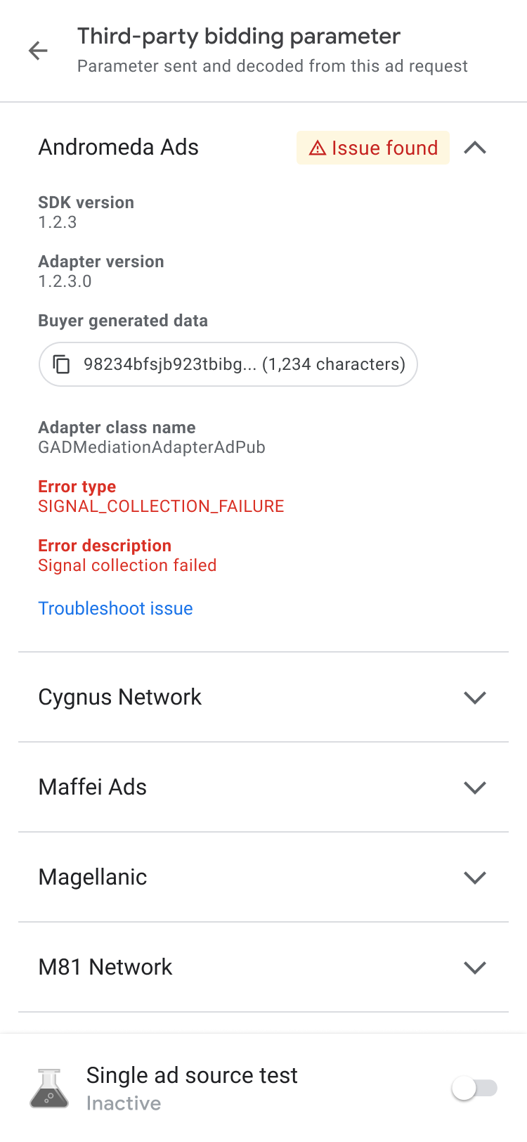Expand the Cygnus Network chevron
The width and height of the screenshot is (527, 1142).
coord(475,698)
